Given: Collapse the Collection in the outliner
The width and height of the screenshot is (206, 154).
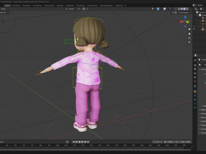Looking at the screenshot, I should (197, 15).
